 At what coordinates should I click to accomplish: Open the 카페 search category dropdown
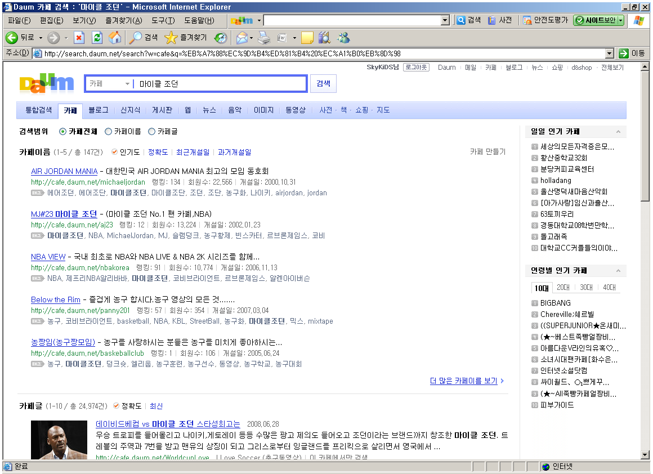coord(127,84)
